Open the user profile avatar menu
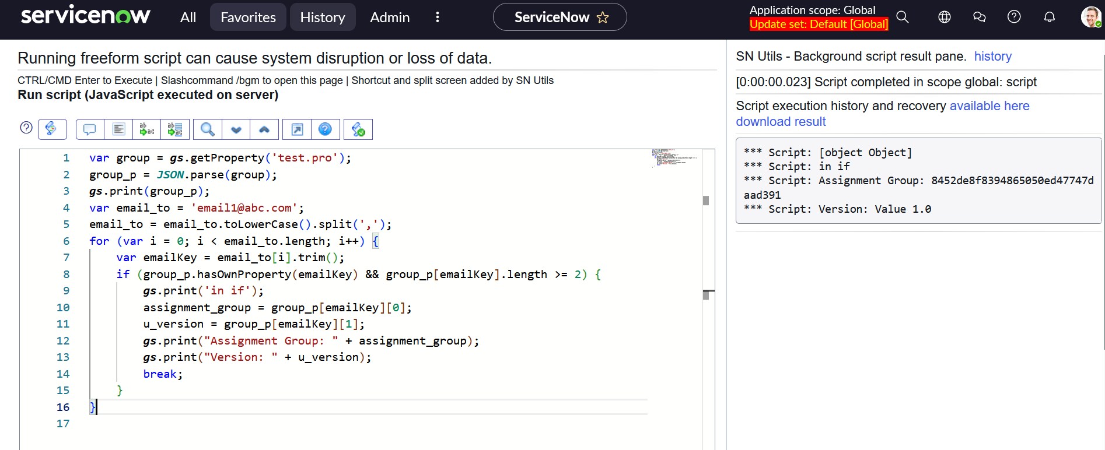The width and height of the screenshot is (1105, 450). click(1090, 17)
